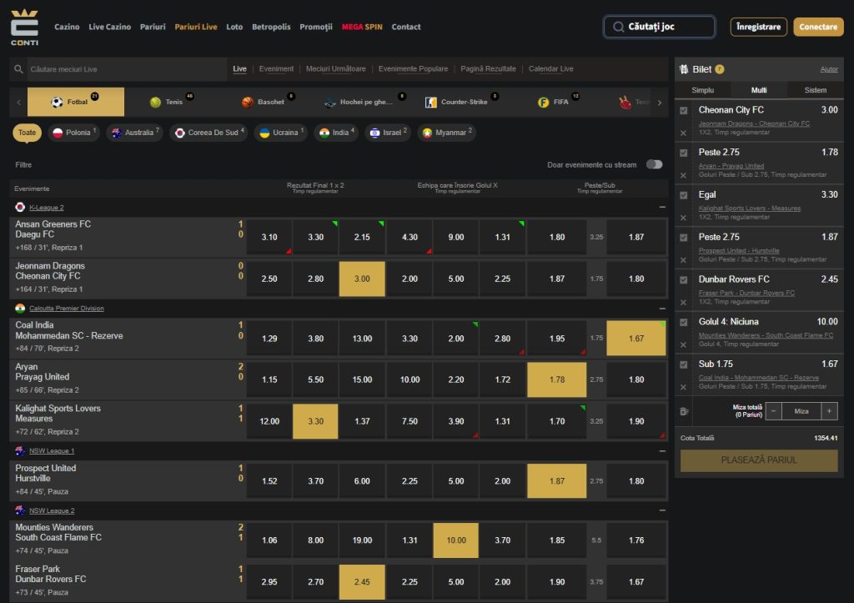Image resolution: width=854 pixels, height=603 pixels.
Task: Select the Fotbal sport icon
Action: 58,102
